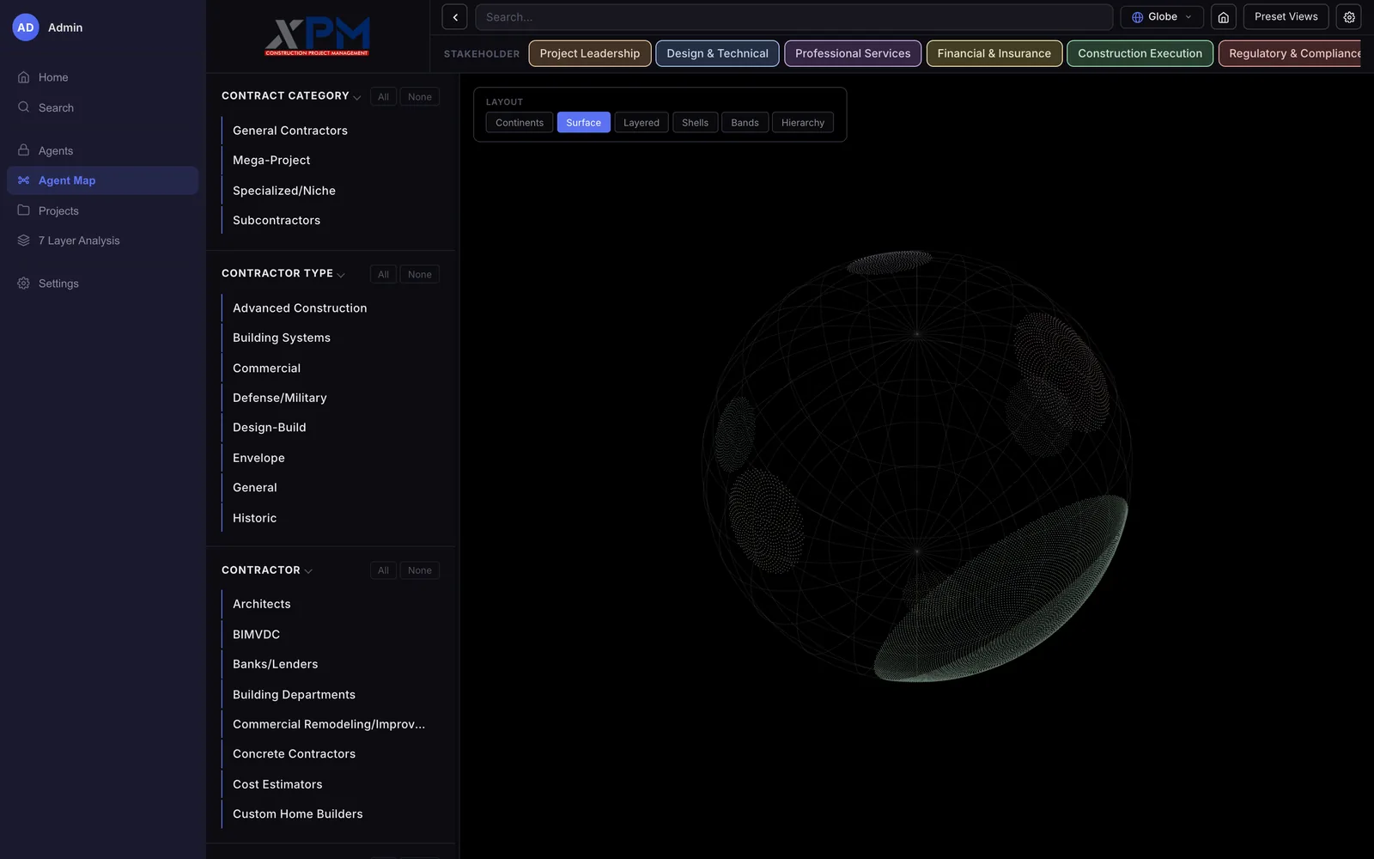Select None in Contract Category
Screen dimensions: 1374x859
pos(420,97)
